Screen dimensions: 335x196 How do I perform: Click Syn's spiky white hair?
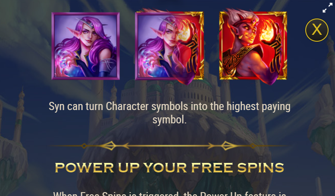pyautogui.click(x=239, y=15)
